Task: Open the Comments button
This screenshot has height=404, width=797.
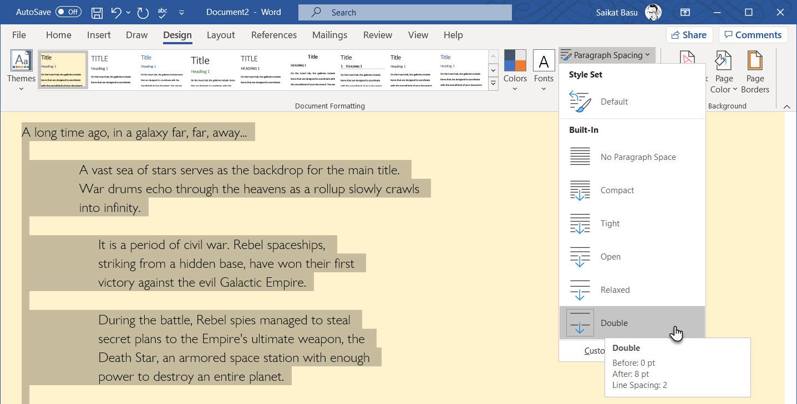Action: click(x=753, y=35)
